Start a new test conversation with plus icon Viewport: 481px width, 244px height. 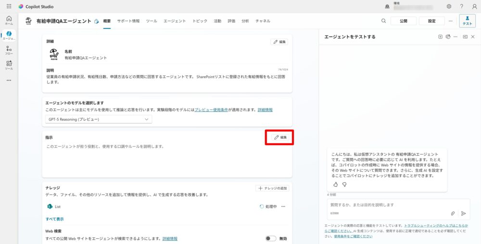440,37
